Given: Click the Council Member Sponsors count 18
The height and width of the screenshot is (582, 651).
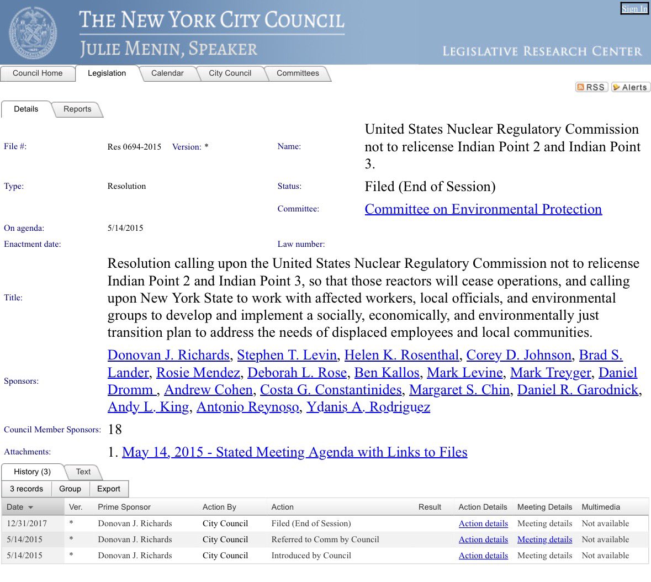Looking at the screenshot, I should click(115, 430).
